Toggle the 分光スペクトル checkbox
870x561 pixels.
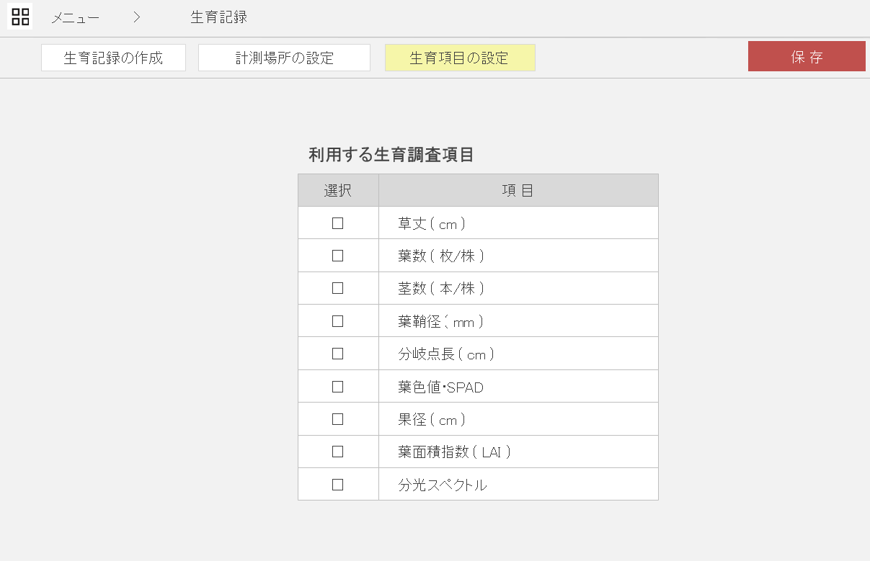pyautogui.click(x=337, y=485)
